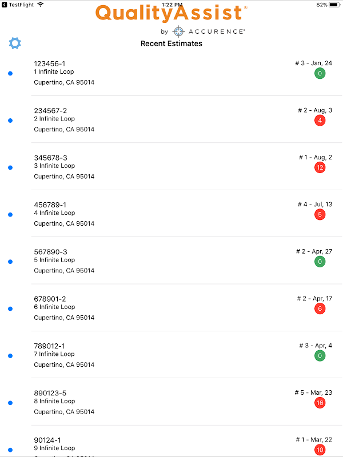Open estimate 123456-1 at 1 Infinite Loop
The height and width of the screenshot is (457, 343).
pos(187,73)
